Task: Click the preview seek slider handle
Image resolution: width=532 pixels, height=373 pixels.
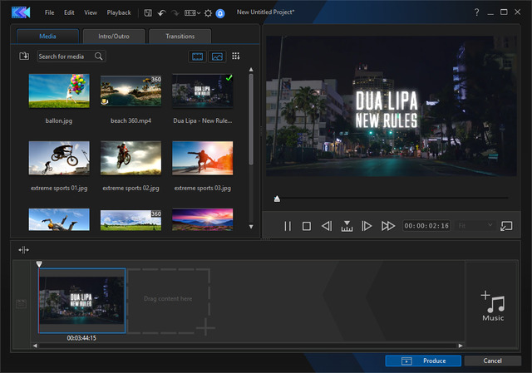Action: click(277, 199)
